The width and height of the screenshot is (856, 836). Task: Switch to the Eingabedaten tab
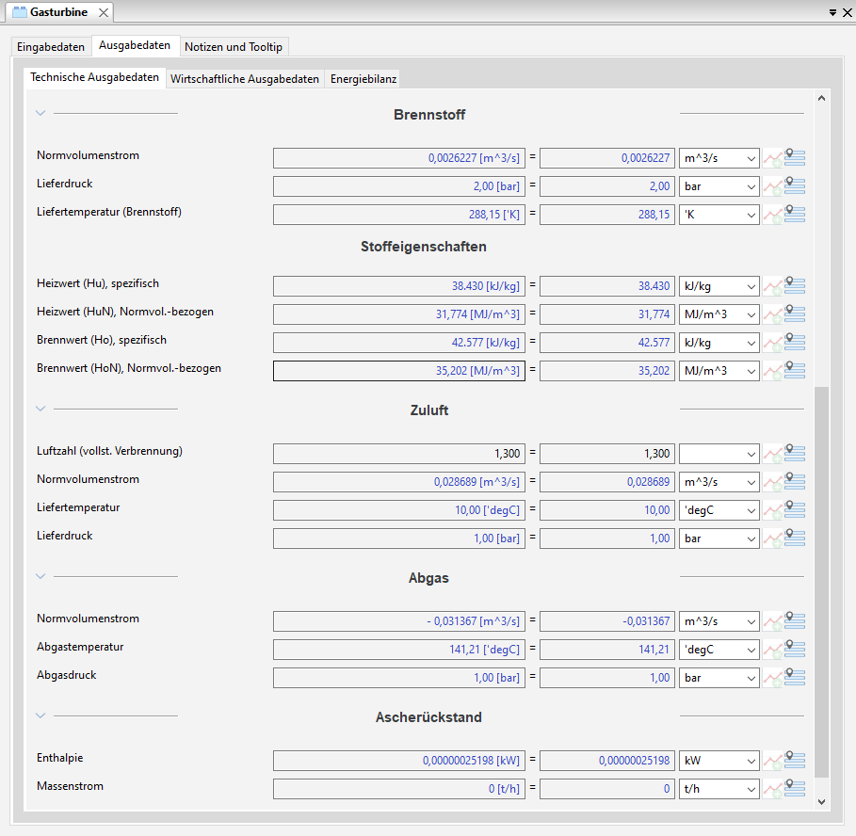click(x=51, y=47)
